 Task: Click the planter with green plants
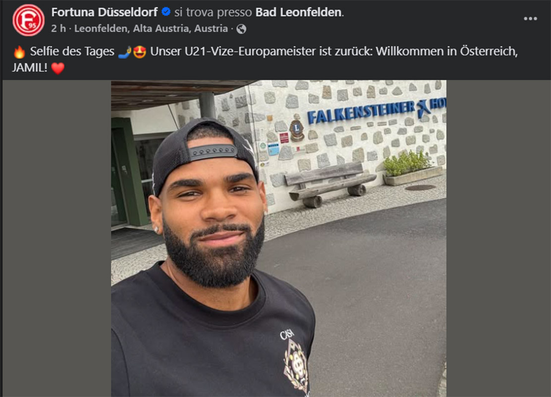point(412,169)
